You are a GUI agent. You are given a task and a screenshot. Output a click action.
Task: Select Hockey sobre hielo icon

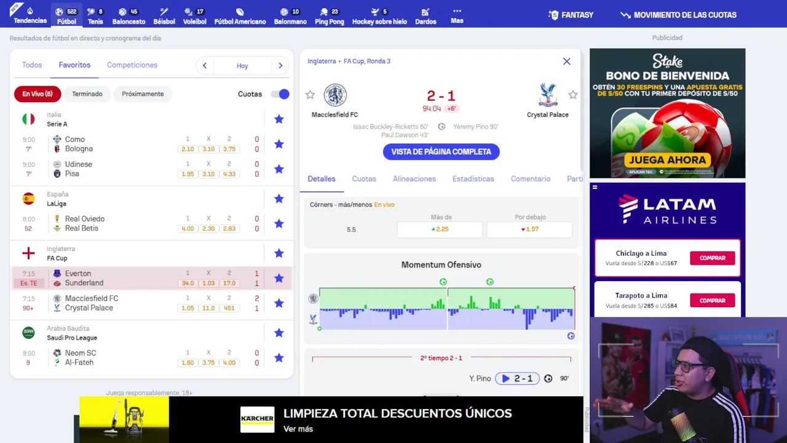(379, 16)
